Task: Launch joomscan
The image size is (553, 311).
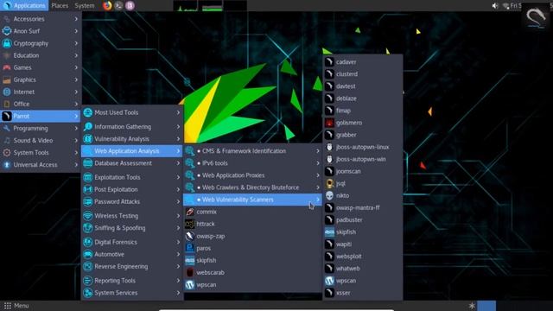Action: (x=363, y=171)
